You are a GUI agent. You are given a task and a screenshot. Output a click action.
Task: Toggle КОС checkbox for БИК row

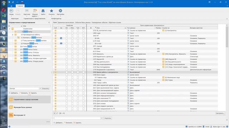click(x=83, y=49)
